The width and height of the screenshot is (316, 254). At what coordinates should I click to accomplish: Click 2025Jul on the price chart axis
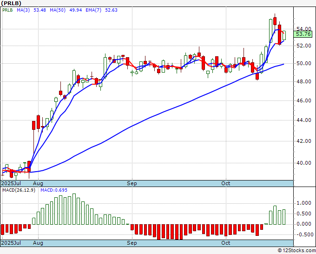(x=11, y=183)
